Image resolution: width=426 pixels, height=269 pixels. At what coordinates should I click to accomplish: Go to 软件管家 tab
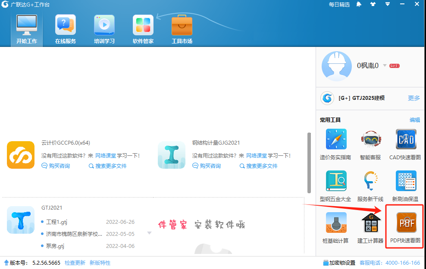click(x=143, y=29)
